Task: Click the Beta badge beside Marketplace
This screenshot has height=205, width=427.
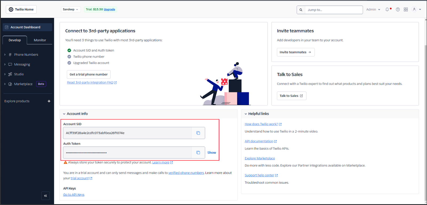Action: point(41,84)
